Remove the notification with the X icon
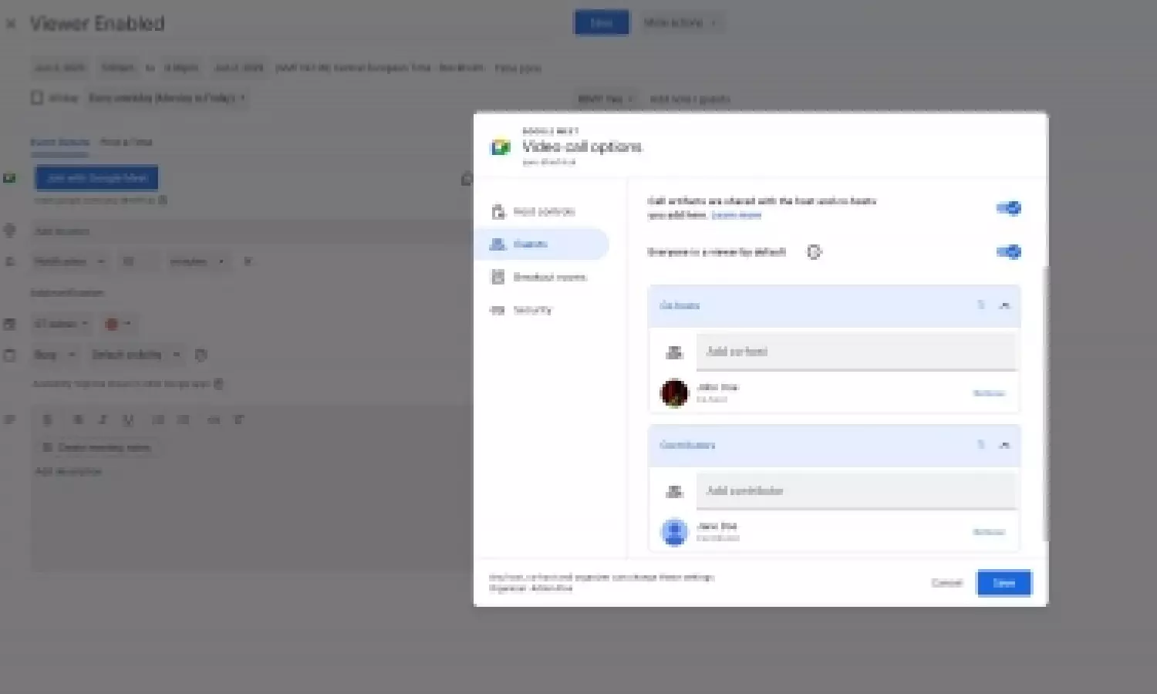The height and width of the screenshot is (694, 1157). click(x=248, y=261)
